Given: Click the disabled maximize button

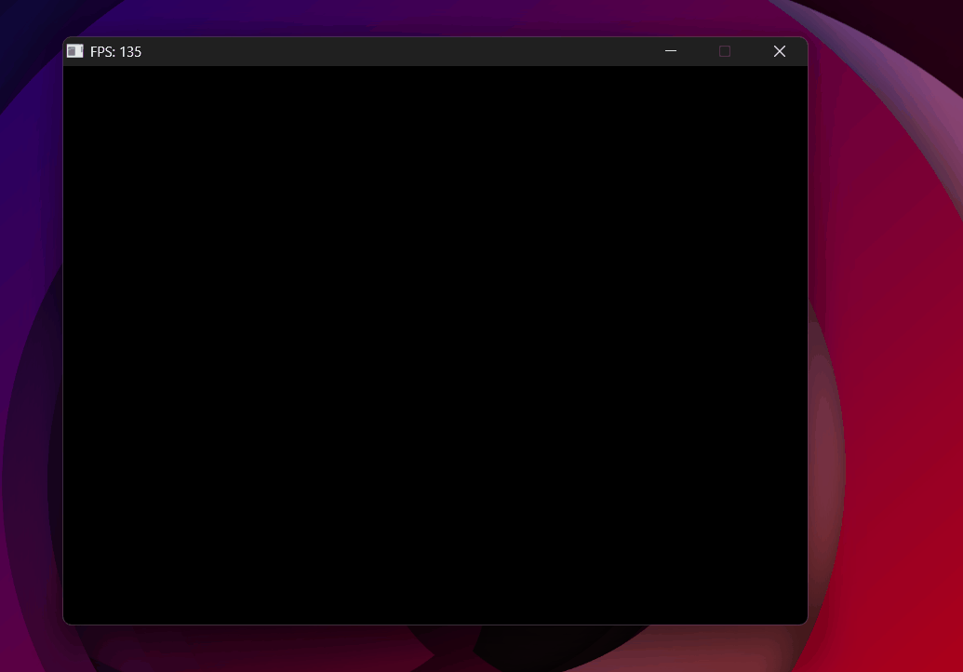Looking at the screenshot, I should pos(725,51).
